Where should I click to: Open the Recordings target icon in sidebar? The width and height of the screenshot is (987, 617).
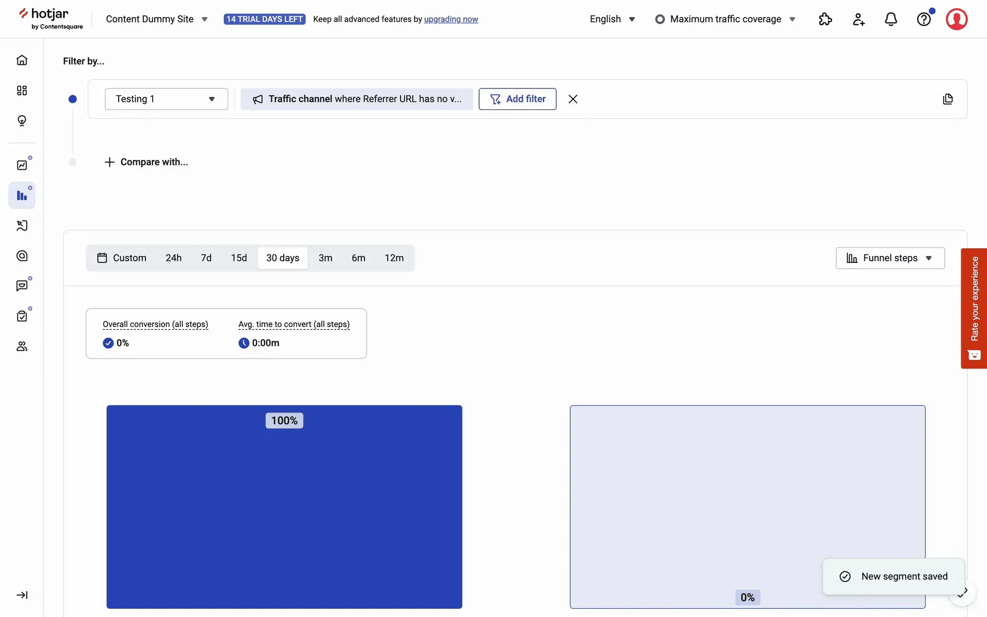[22, 256]
